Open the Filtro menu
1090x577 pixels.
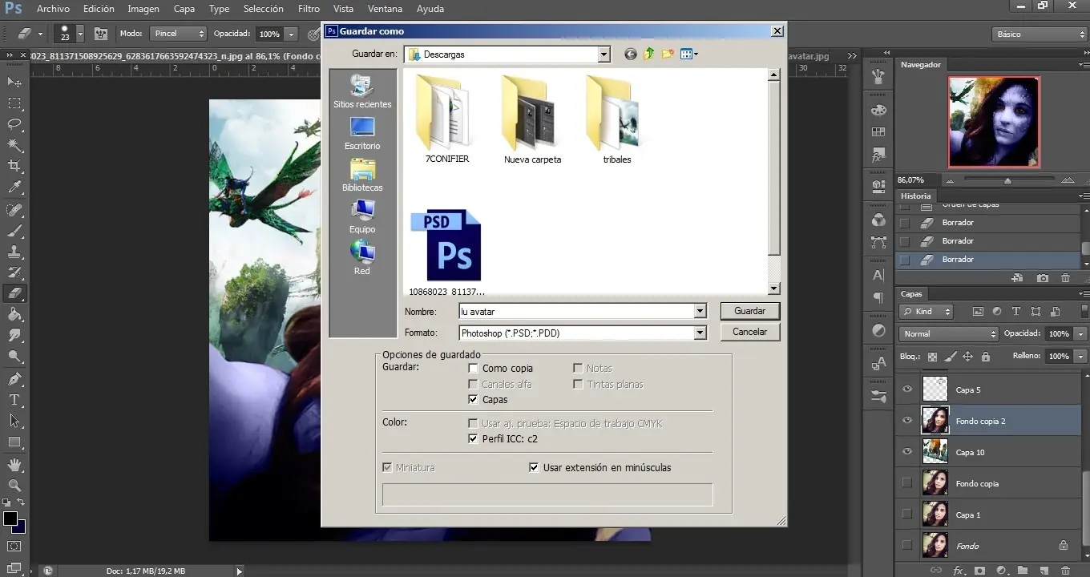pos(309,9)
